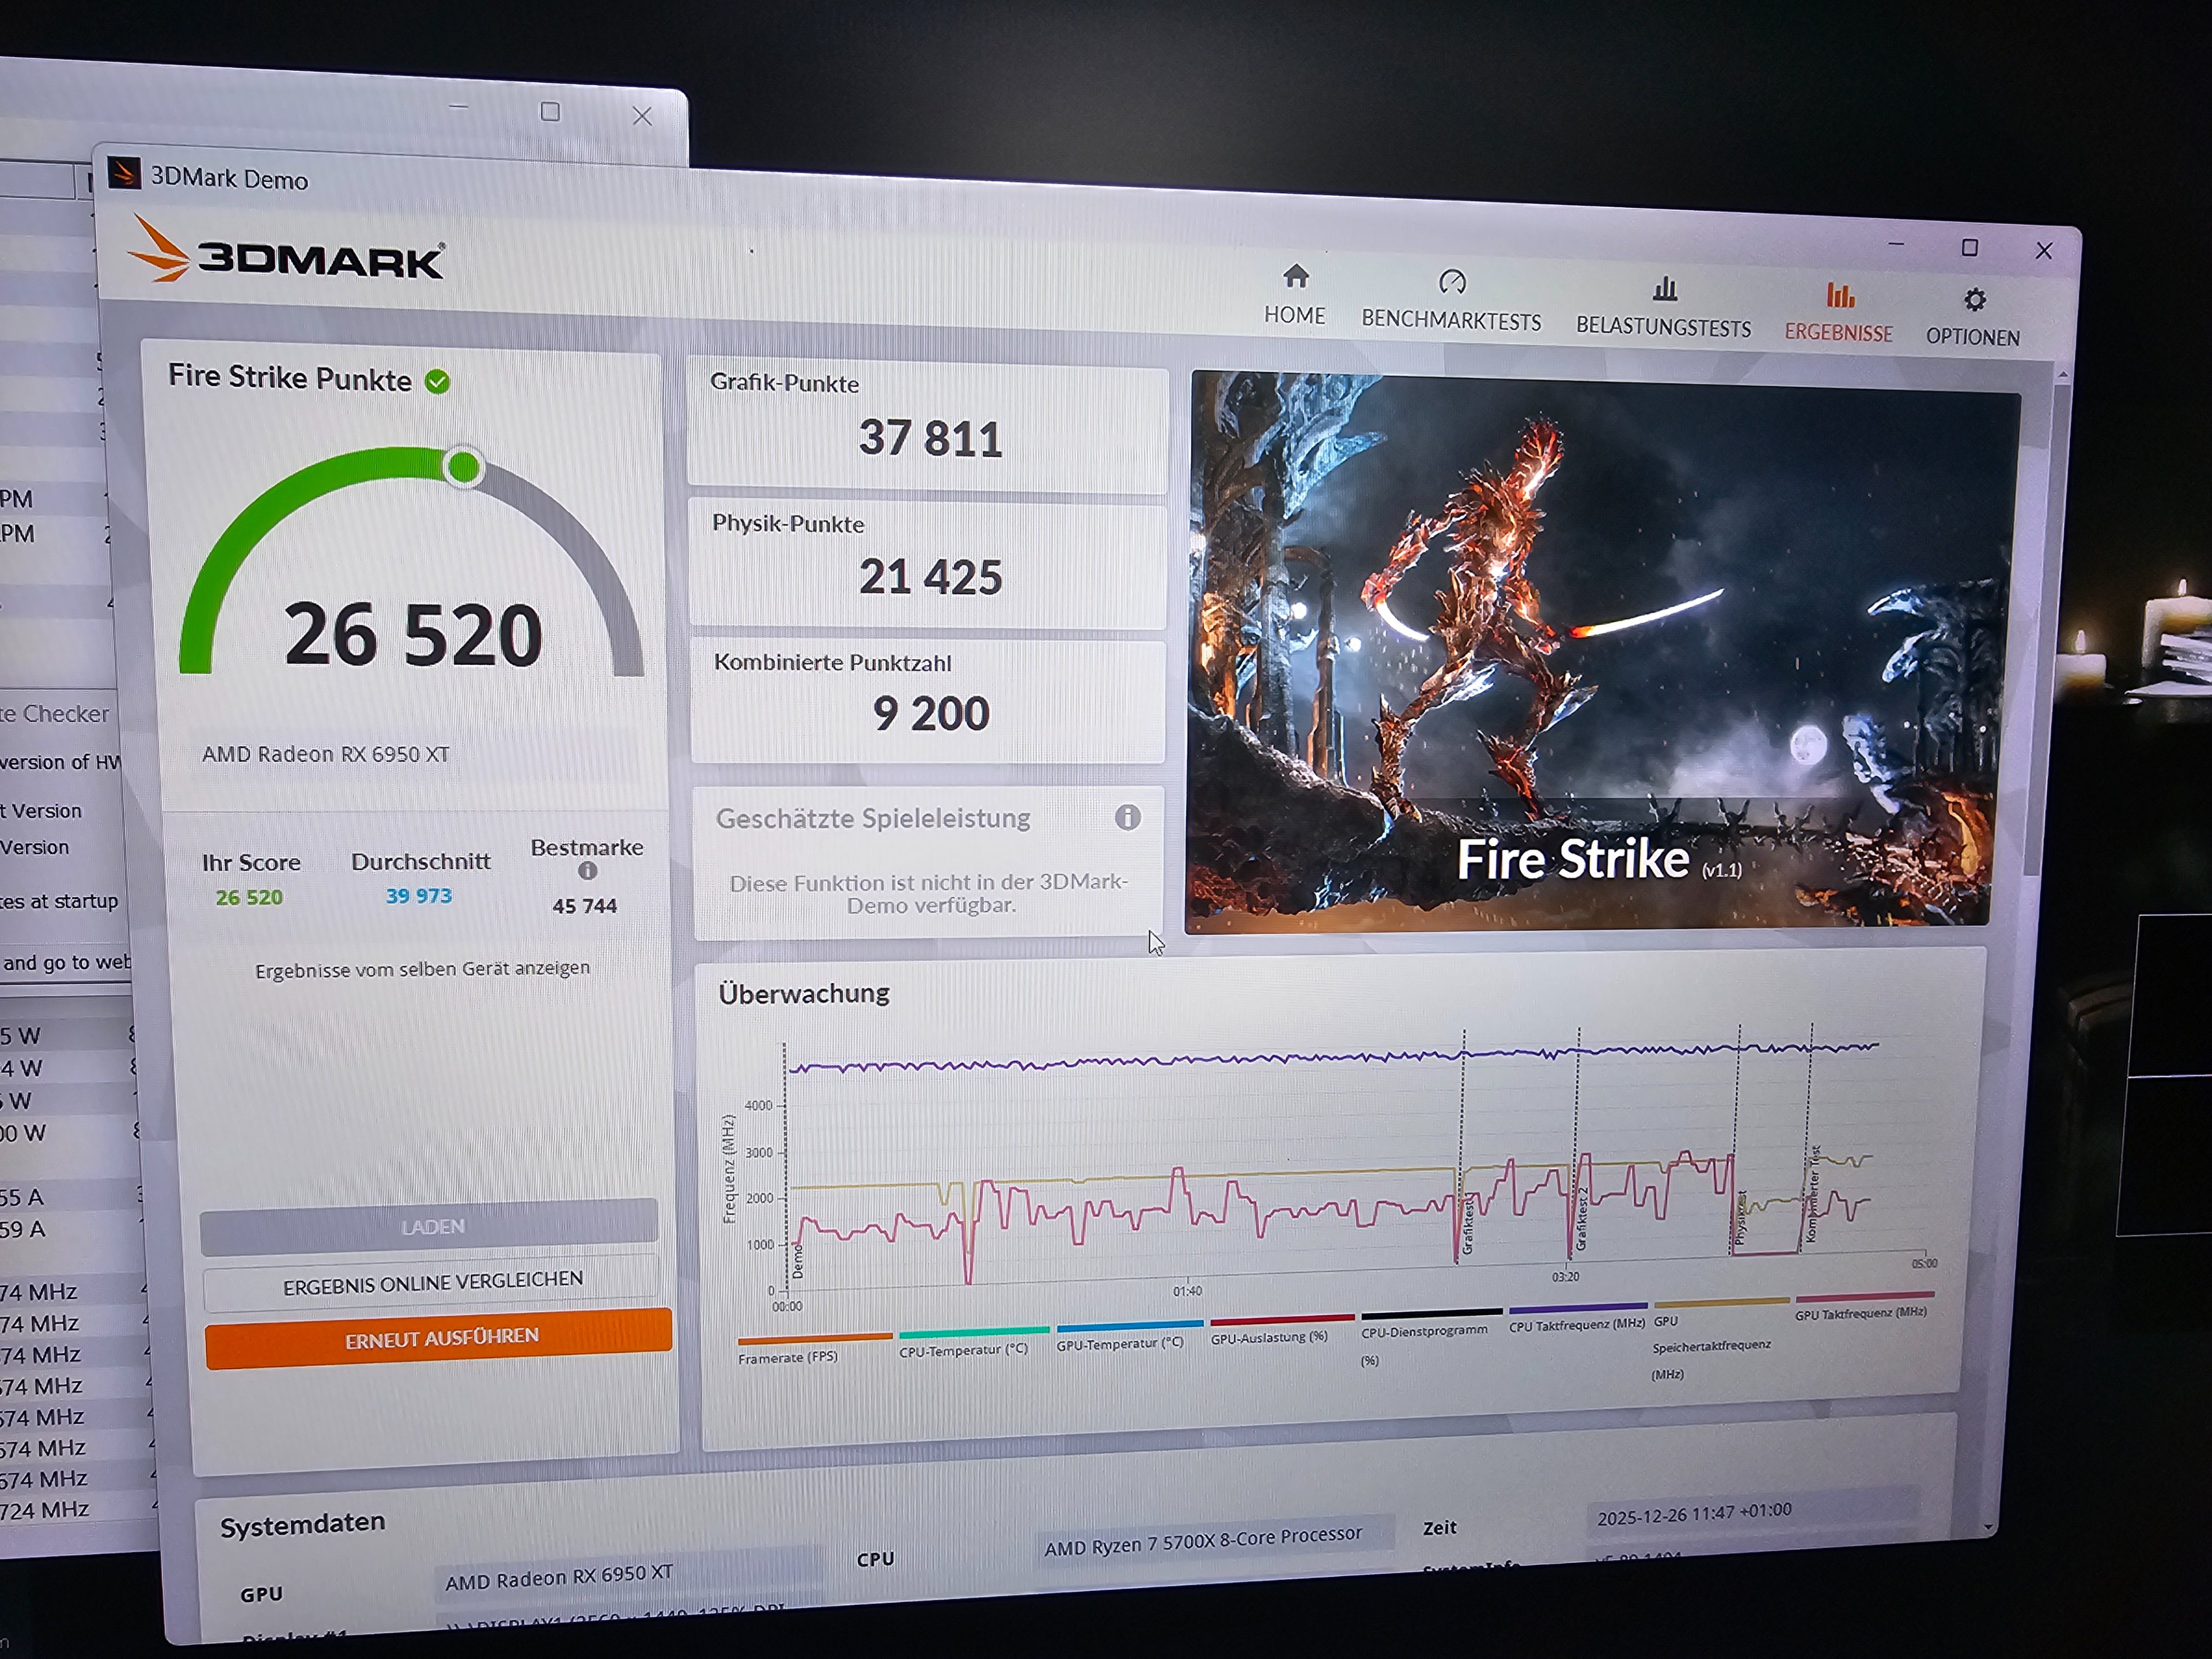2212x1659 pixels.
Task: Toggle GPU-Auslastung legend entry
Action: [x=1268, y=1337]
